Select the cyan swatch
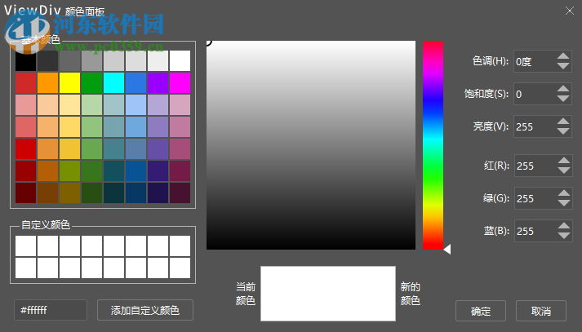The image size is (582, 332). pos(114,82)
